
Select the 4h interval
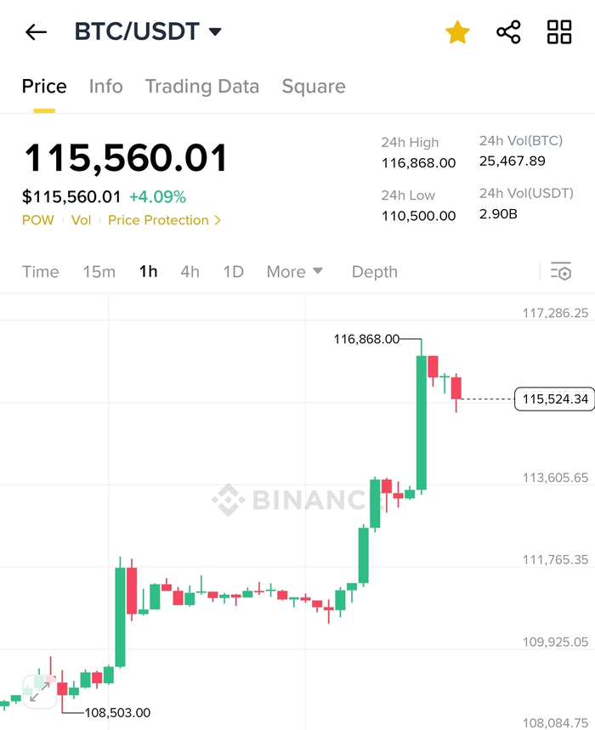coord(190,271)
